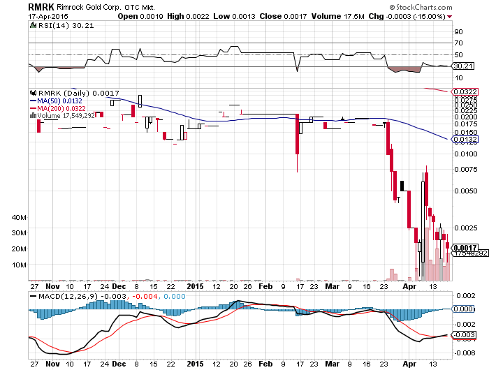Click Mar on the price chart date axis
The width and height of the screenshot is (489, 370).
click(x=332, y=286)
